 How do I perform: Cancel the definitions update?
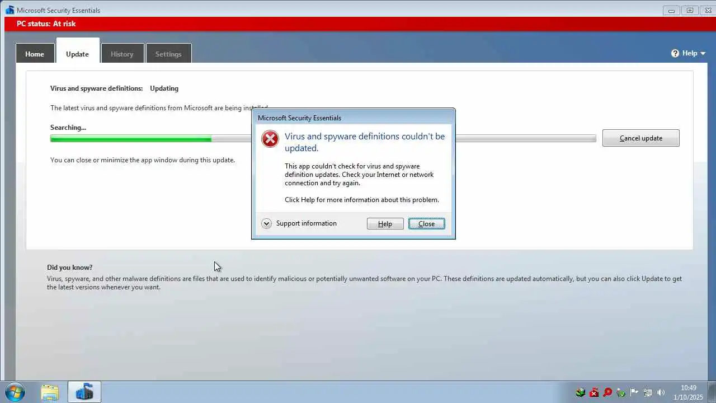click(x=641, y=138)
